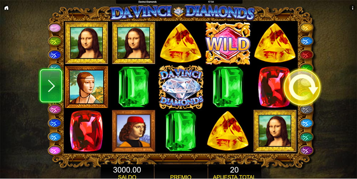Click the home icon
This screenshot has height=179, width=357.
pos(6,8)
